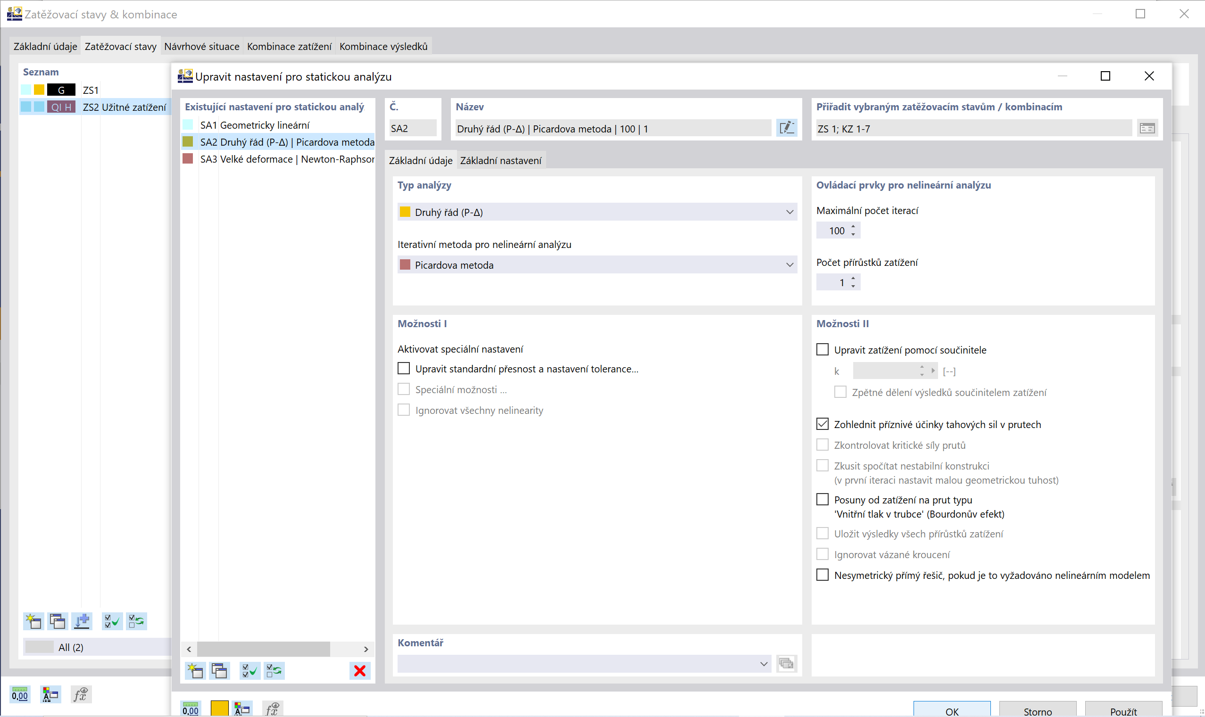Click the Použít button
Image resolution: width=1205 pixels, height=717 pixels.
1123,711
